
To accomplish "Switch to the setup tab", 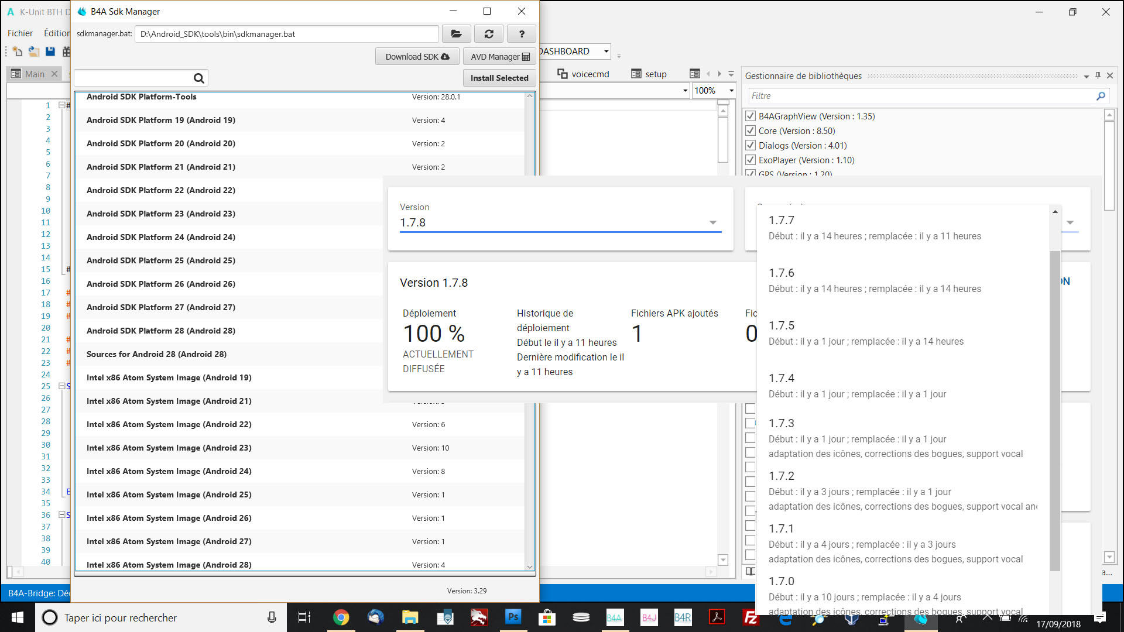I will (x=649, y=74).
